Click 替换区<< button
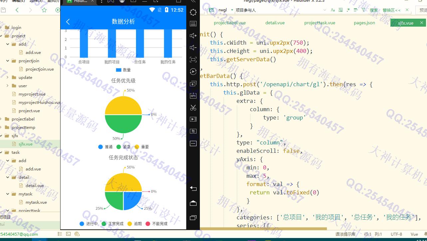 (x=391, y=10)
